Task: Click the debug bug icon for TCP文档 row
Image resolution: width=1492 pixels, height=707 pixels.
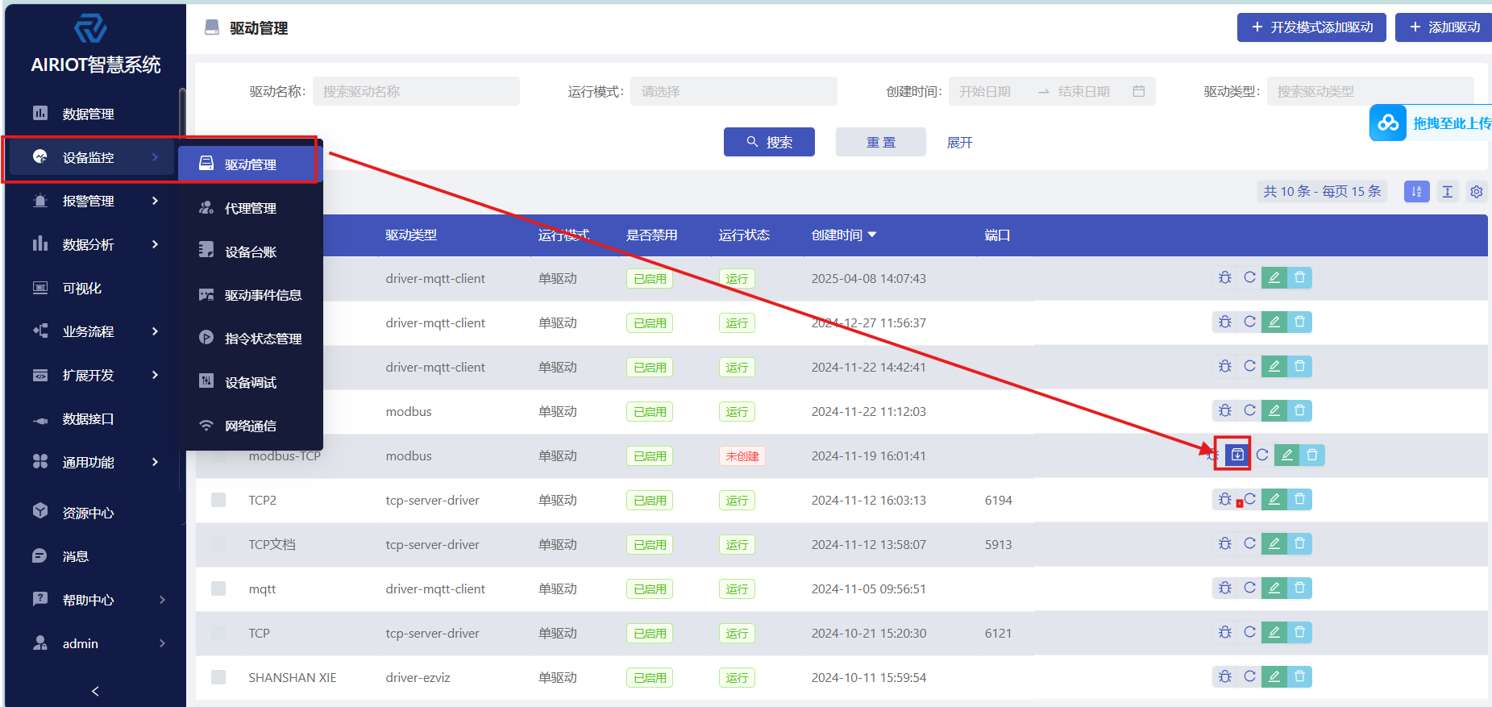Action: click(1224, 544)
